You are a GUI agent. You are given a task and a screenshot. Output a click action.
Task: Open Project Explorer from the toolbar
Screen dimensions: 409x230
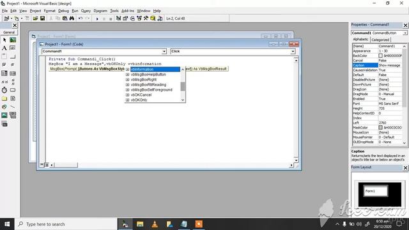pos(118,19)
